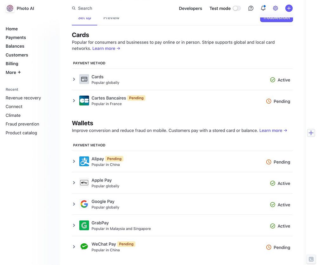Click the Cartes Bancaires logo icon
The width and height of the screenshot is (317, 265).
(x=84, y=100)
